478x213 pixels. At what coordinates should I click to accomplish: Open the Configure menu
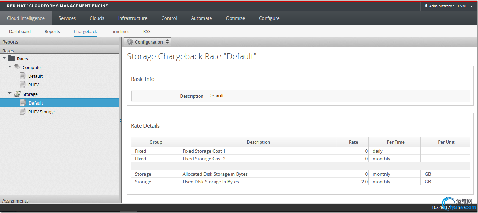pyautogui.click(x=269, y=18)
